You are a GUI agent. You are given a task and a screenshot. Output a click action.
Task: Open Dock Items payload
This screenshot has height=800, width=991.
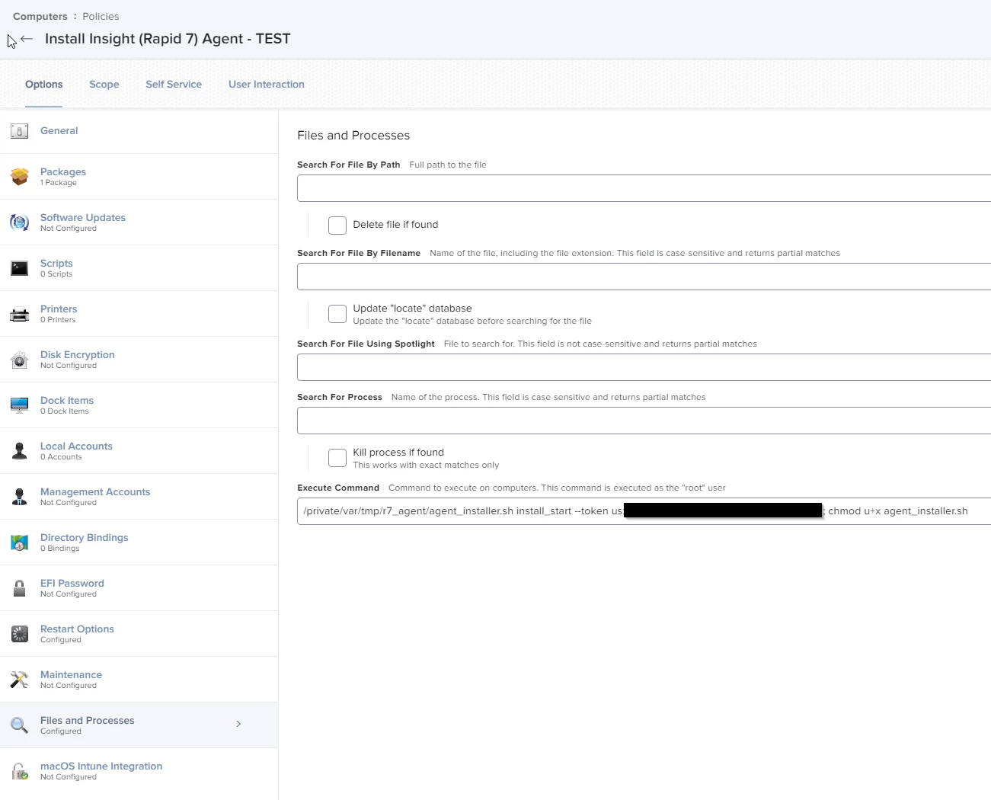[139, 405]
